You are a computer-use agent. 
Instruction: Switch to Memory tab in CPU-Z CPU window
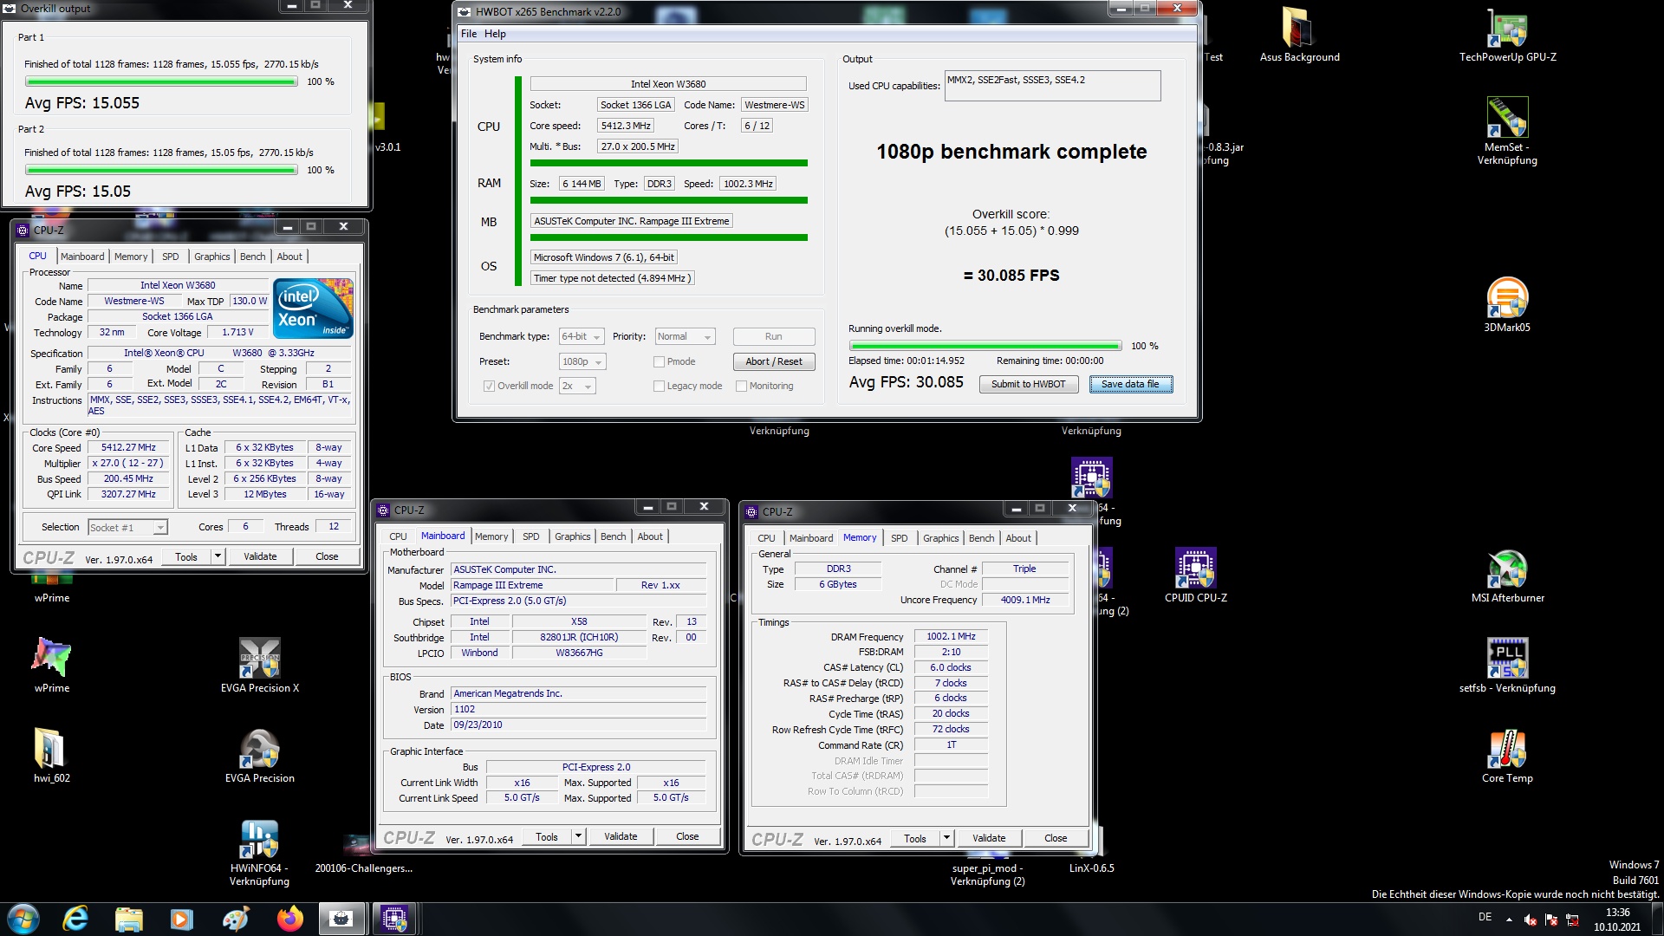[x=131, y=257]
